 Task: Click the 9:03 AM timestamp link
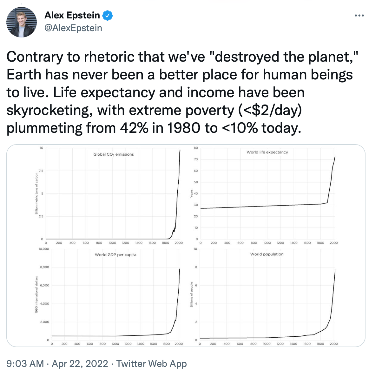tap(25, 363)
